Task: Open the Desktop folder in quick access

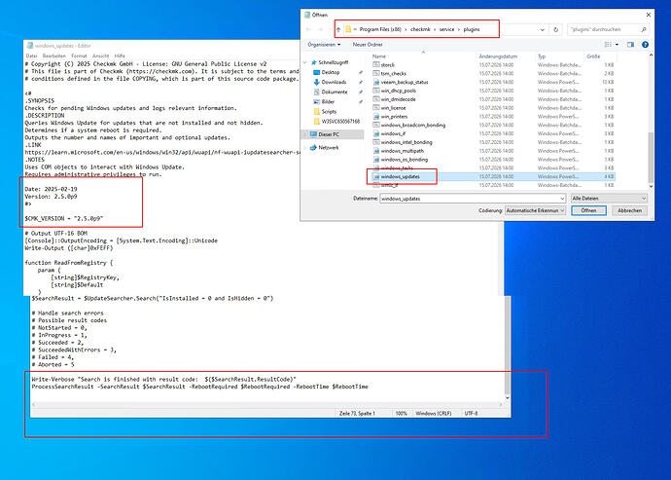Action: pyautogui.click(x=331, y=72)
